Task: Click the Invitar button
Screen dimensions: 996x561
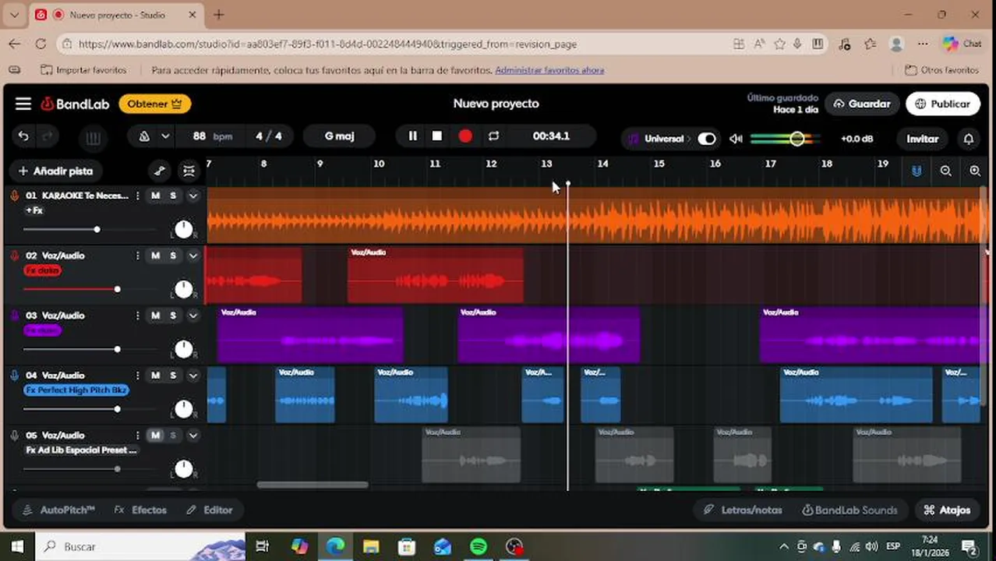Action: [922, 139]
